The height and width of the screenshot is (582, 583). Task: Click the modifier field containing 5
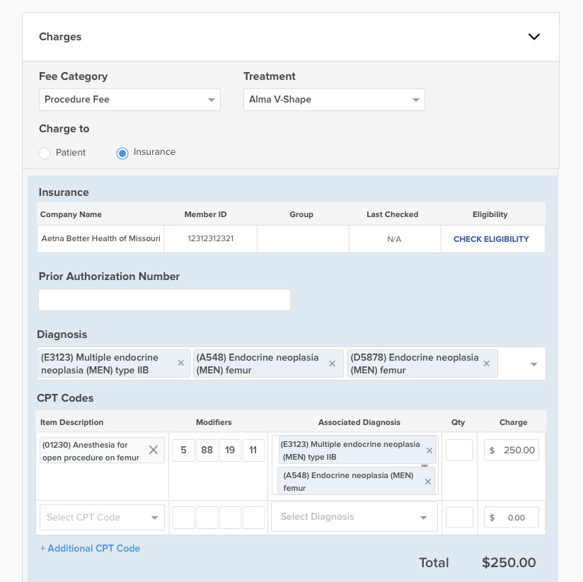point(183,450)
